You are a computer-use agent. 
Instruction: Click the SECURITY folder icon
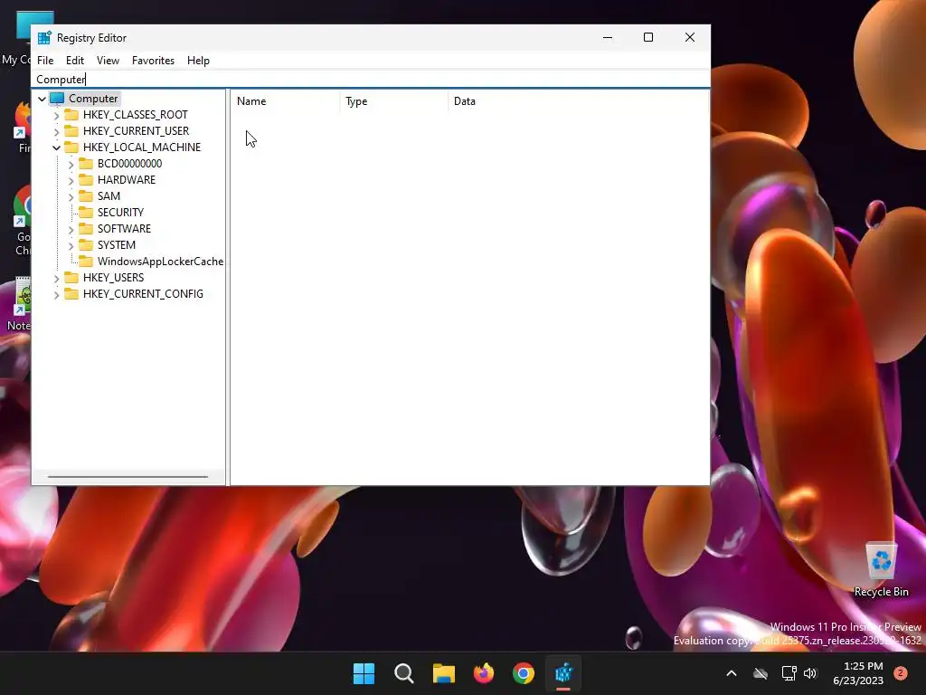pyautogui.click(x=86, y=212)
